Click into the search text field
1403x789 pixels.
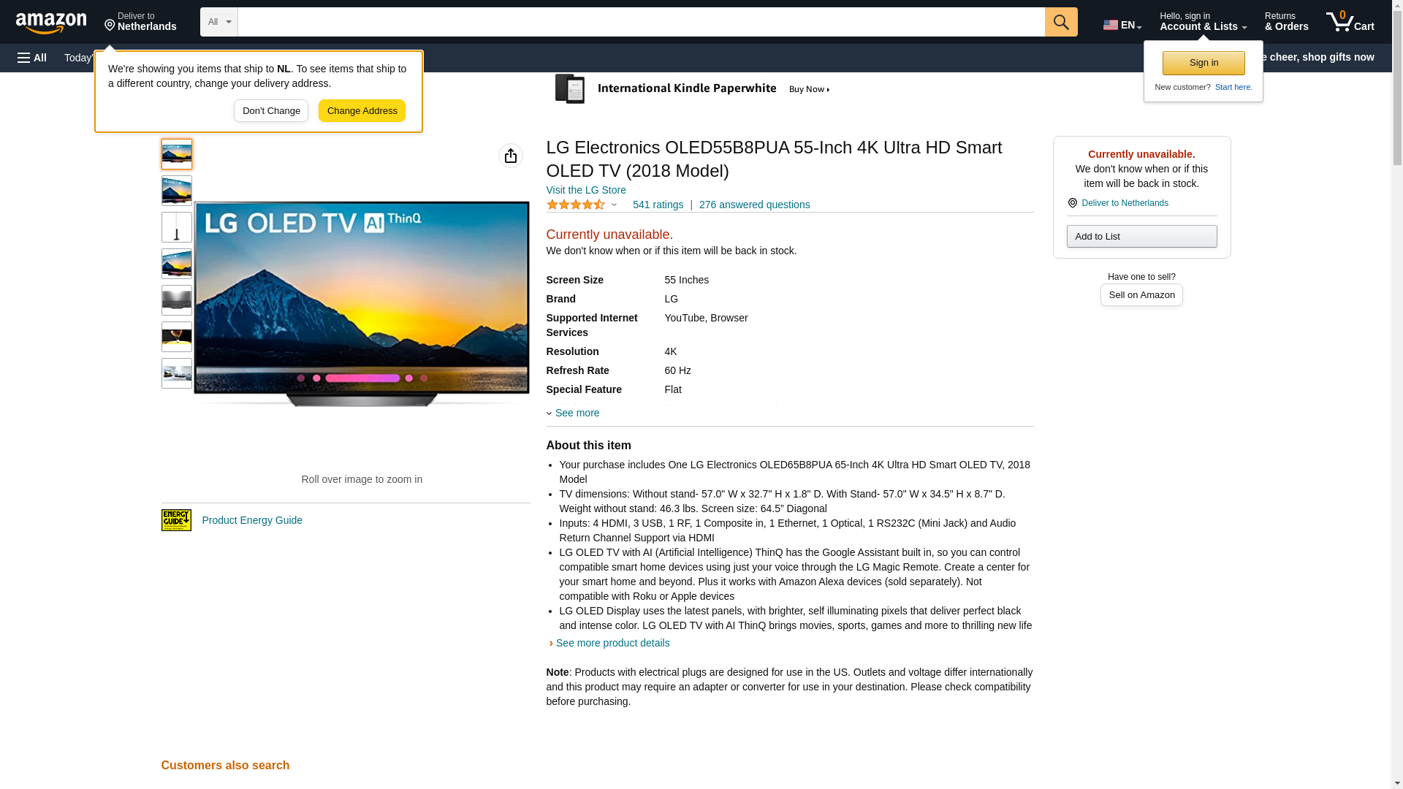click(640, 22)
